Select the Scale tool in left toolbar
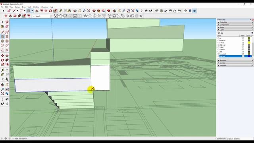The image size is (254, 143). (2, 65)
